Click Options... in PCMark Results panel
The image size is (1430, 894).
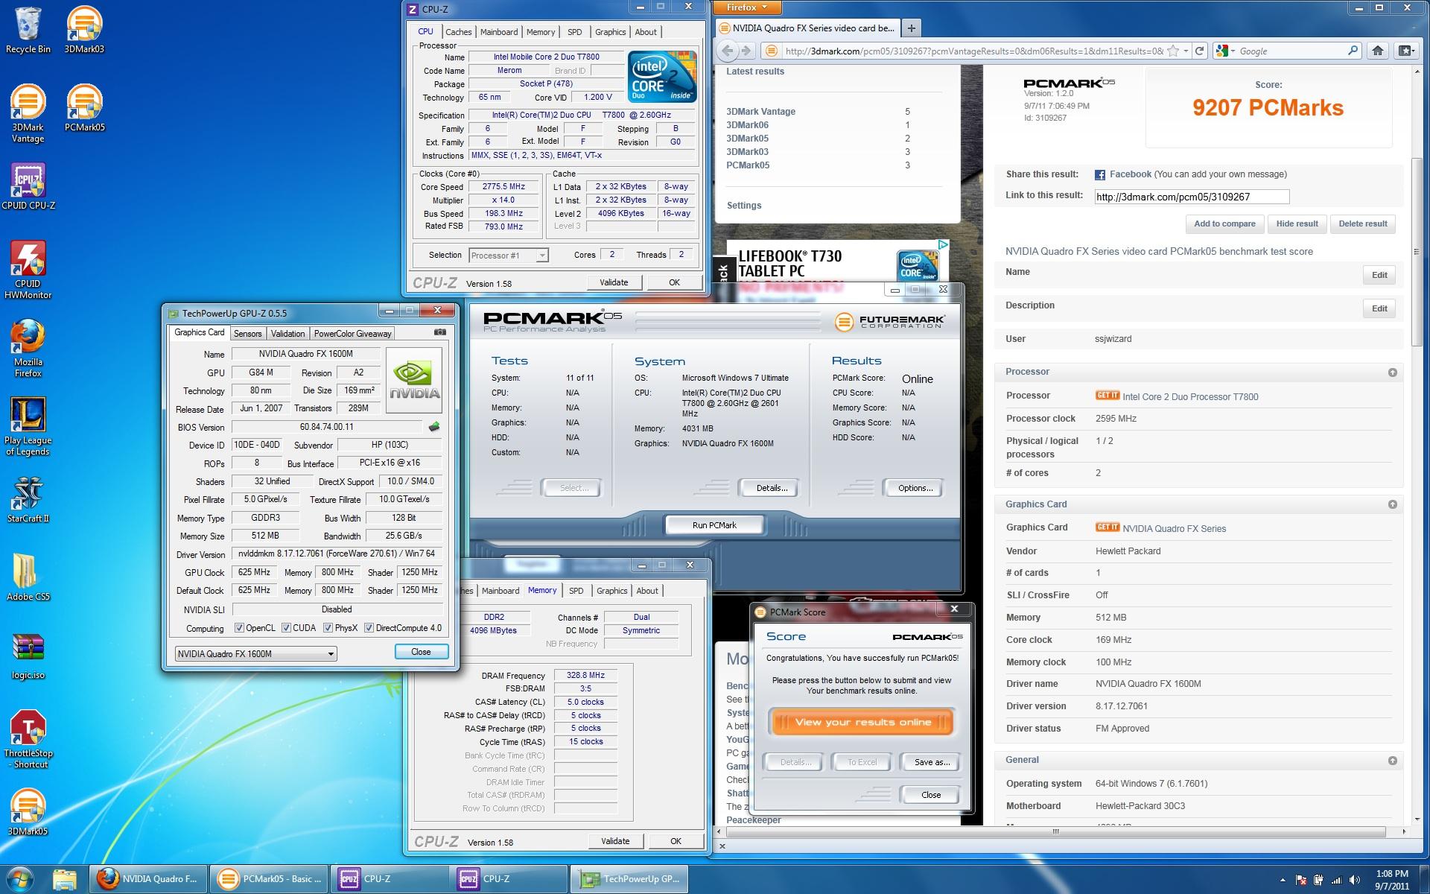click(x=915, y=488)
